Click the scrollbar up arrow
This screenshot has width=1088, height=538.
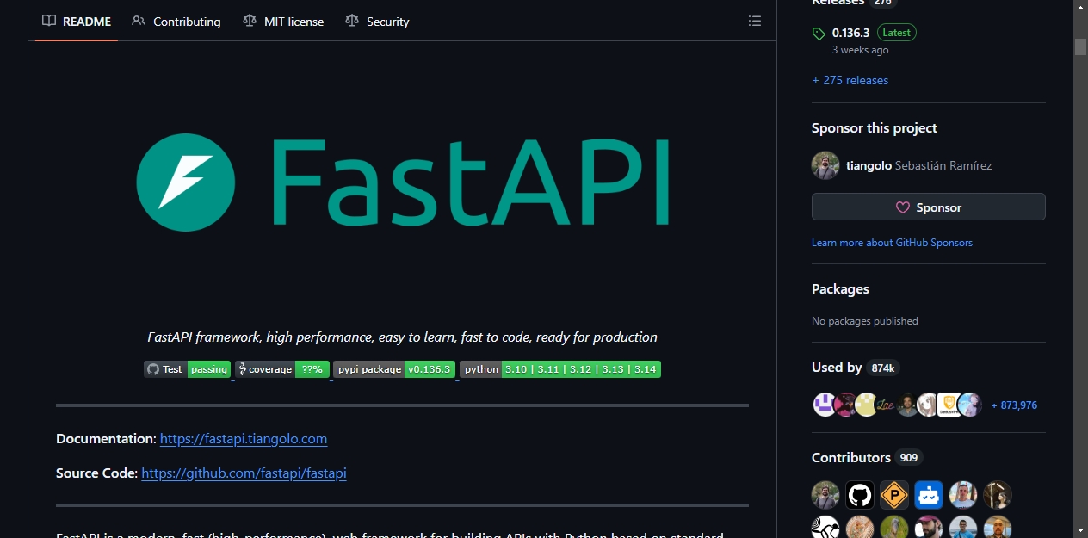click(x=1081, y=7)
